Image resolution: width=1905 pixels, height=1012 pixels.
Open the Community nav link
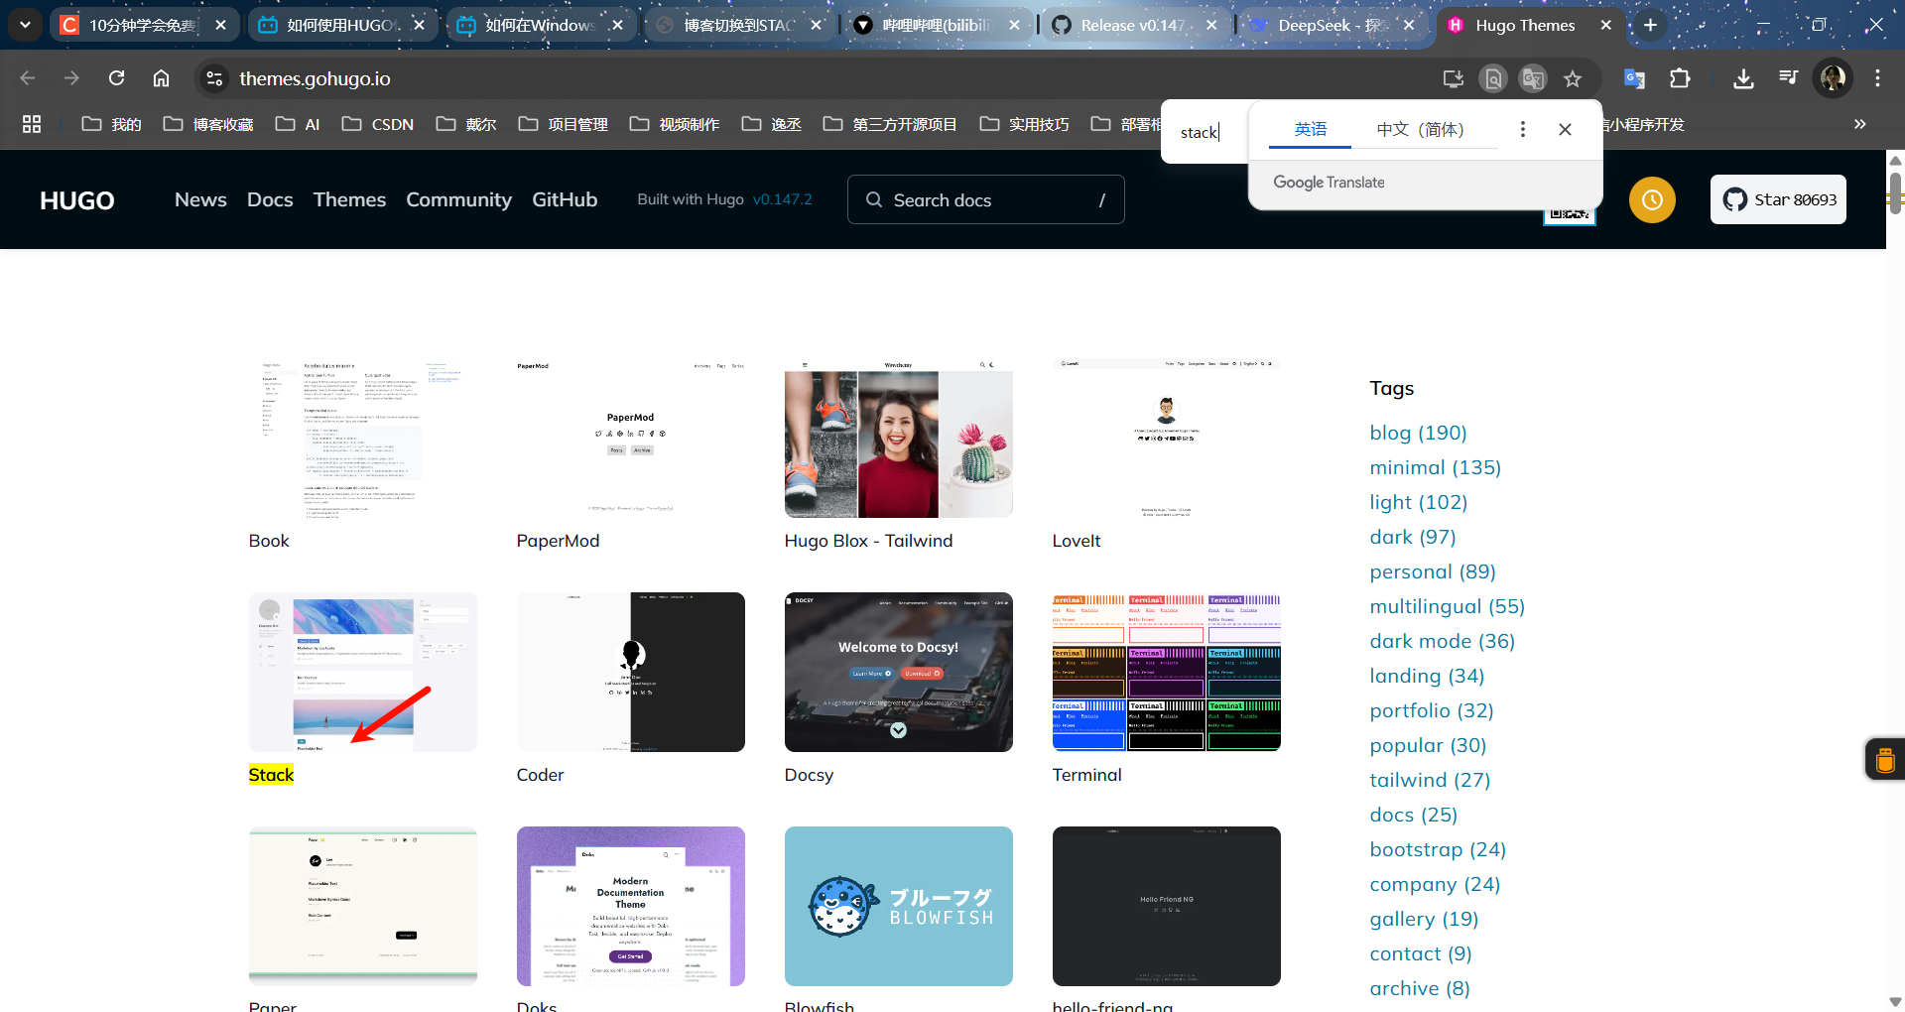coord(458,199)
